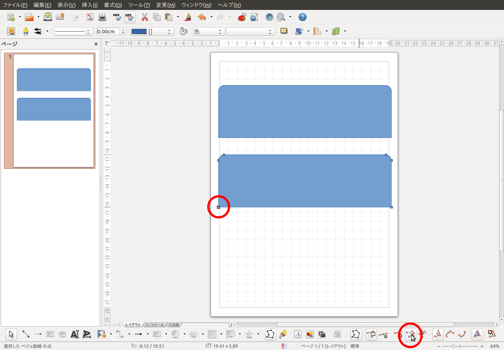This screenshot has height=350, width=504.
Task: Open the Navigator compass icon
Action: point(269,17)
